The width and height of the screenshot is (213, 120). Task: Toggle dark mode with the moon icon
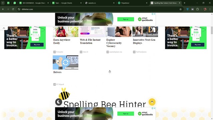tap(59, 102)
